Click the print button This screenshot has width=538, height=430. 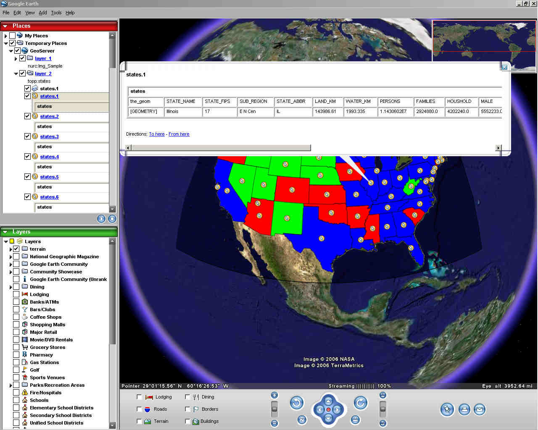(464, 409)
